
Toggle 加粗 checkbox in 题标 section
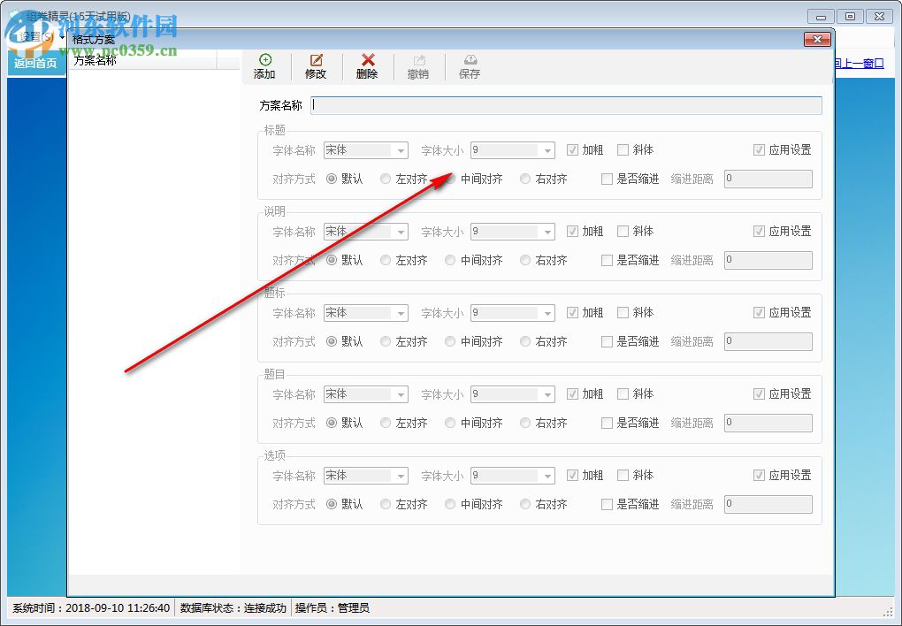(572, 312)
